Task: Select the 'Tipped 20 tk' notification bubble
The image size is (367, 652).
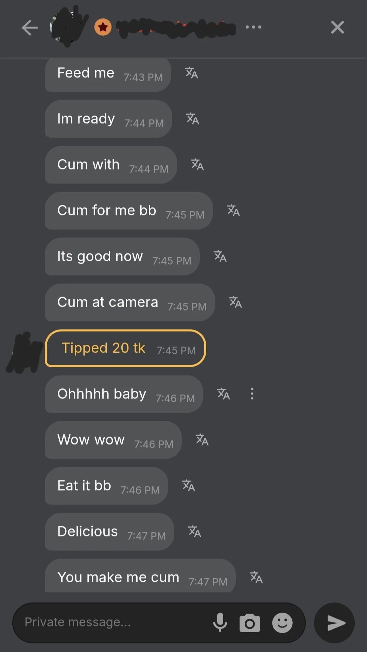Action: click(x=125, y=348)
